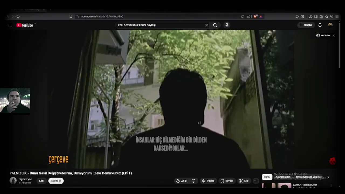
Task: Dismiss the ABONE OL overlay
Action: [333, 36]
